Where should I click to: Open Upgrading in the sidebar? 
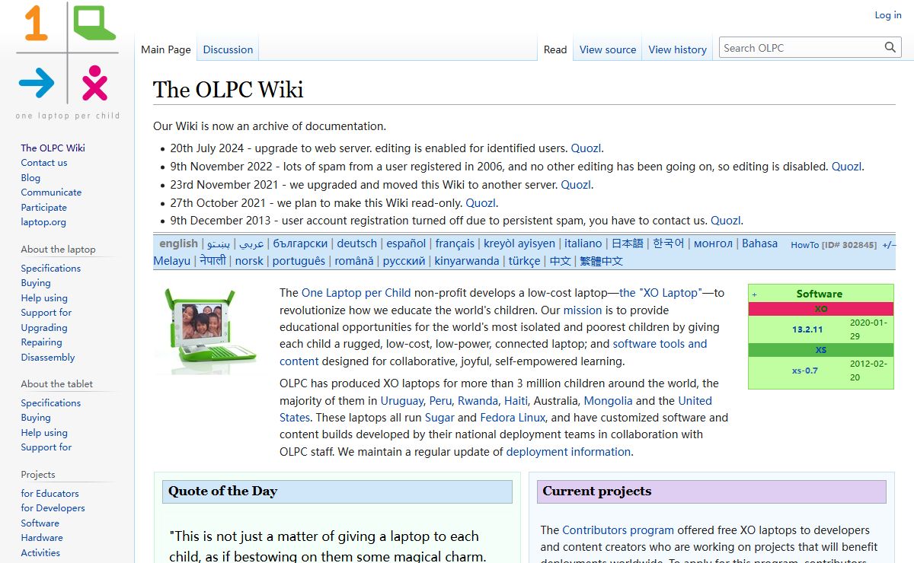coord(44,327)
